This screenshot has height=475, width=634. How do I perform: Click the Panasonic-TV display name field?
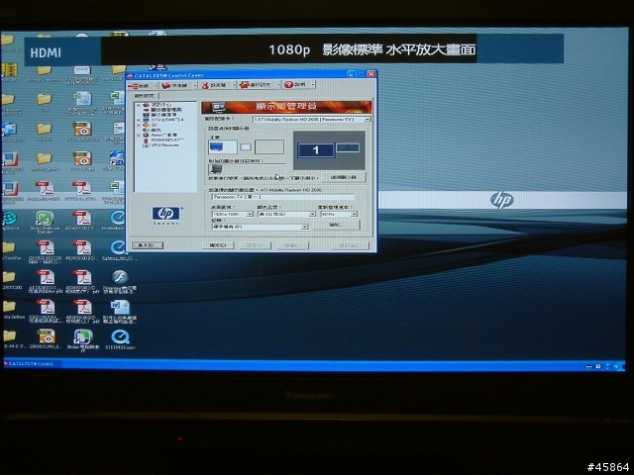(283, 197)
